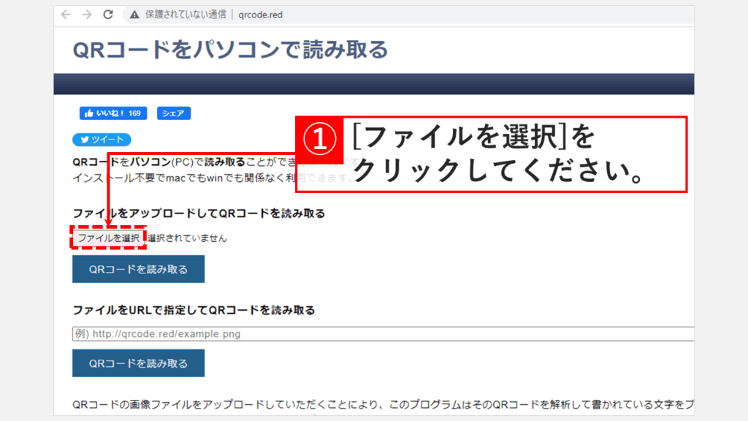Select heading ファイルをアップロードしてQRコードを読み取る
The width and height of the screenshot is (748, 421).
point(199,213)
